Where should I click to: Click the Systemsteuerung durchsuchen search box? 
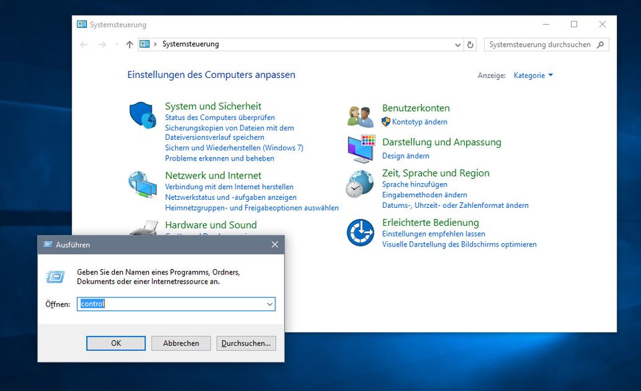pos(547,45)
